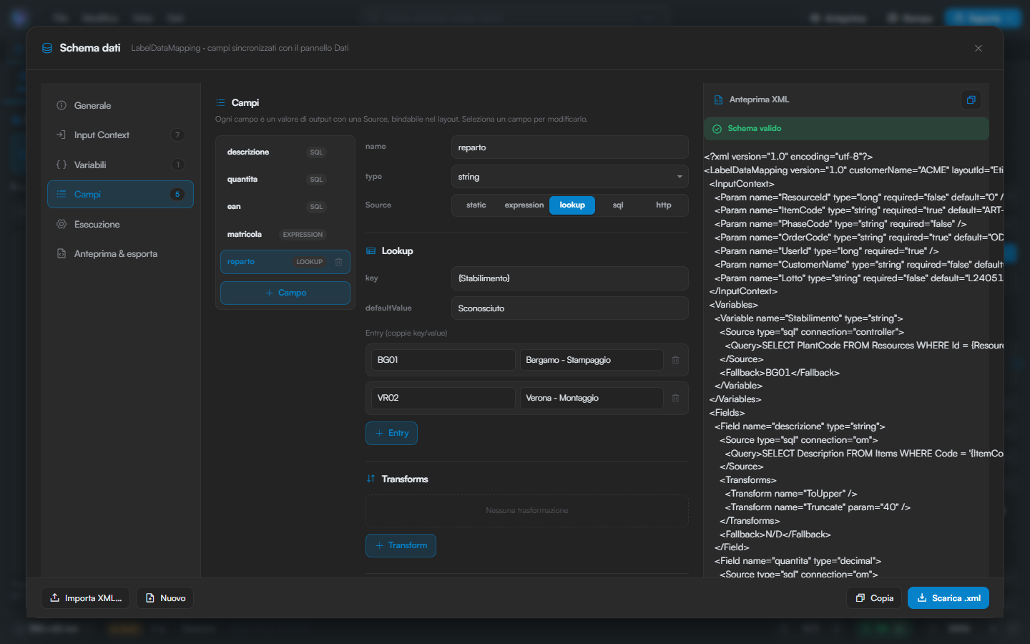Edit the name field containing reparto
Image resolution: width=1030 pixels, height=644 pixels.
(x=570, y=147)
